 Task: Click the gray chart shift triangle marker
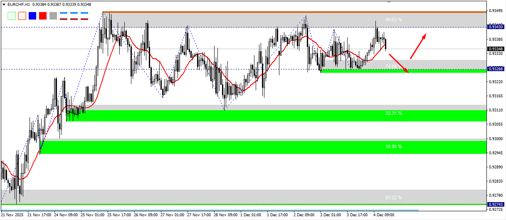pyautogui.click(x=389, y=2)
